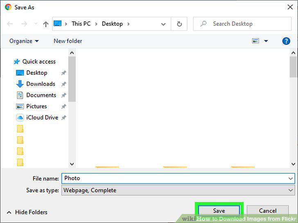Open the recent locations dropdown arrow

tap(36, 24)
